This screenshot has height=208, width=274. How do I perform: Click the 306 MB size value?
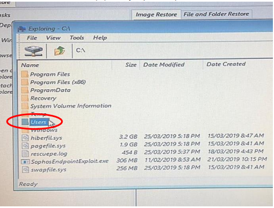127,160
